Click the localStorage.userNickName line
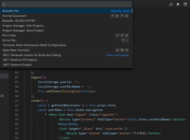Screen dimensions: 190x140 pos(64,87)
